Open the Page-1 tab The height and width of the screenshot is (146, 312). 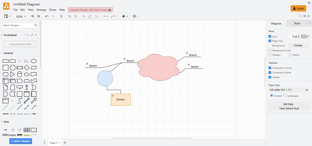coord(55,143)
